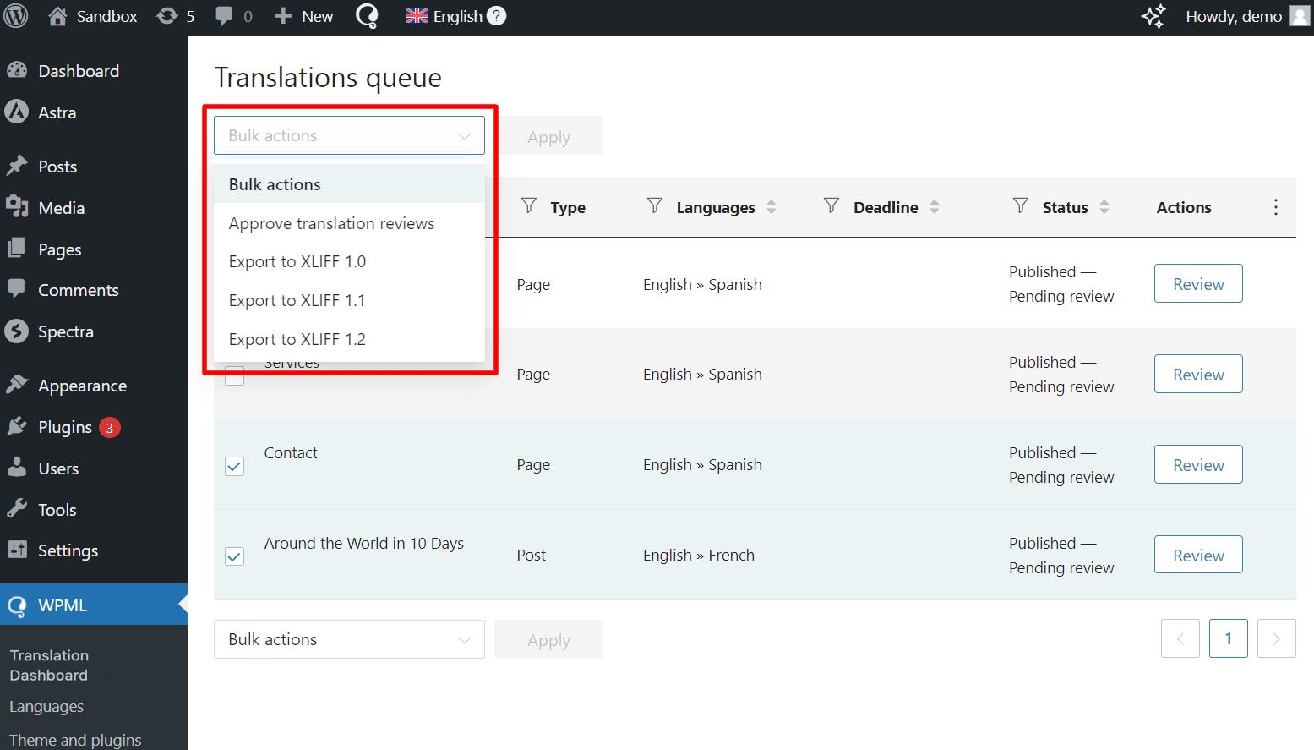Go to previous page arrow
The image size is (1314, 750).
[1180, 639]
